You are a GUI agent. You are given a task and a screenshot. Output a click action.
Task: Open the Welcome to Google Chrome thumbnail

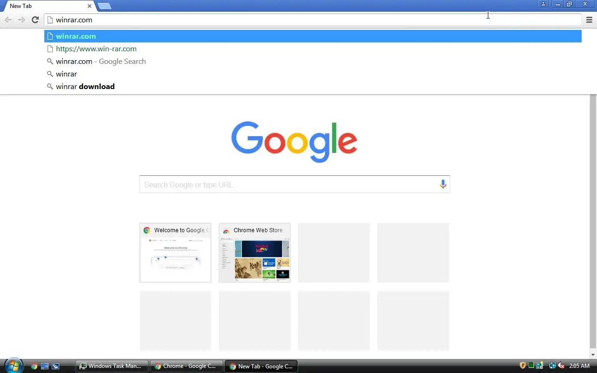(x=175, y=253)
